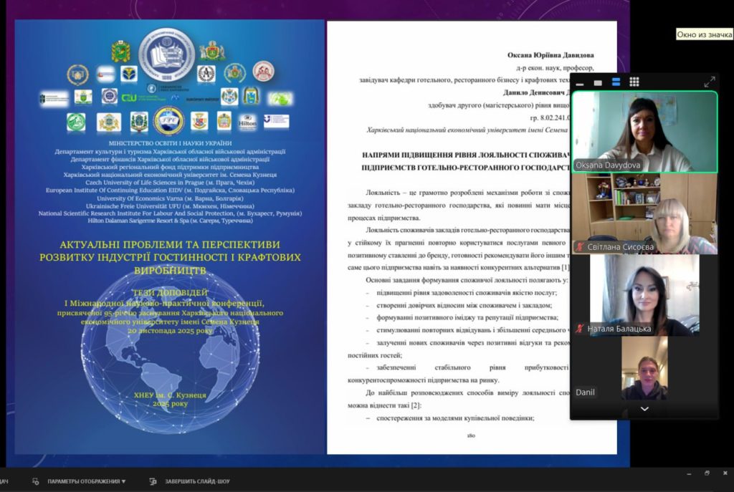
Task: Select Наталя Балацька's video tile
Action: pyautogui.click(x=644, y=294)
